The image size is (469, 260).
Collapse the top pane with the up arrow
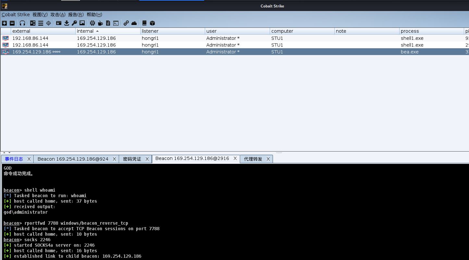[5, 153]
